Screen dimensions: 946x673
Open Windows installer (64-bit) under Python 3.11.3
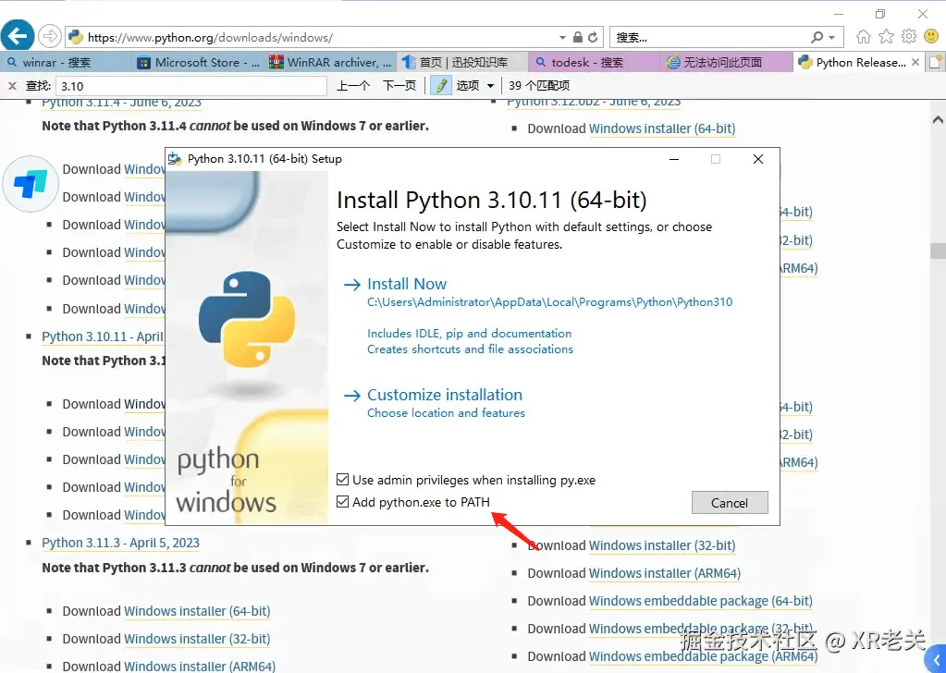tap(197, 611)
